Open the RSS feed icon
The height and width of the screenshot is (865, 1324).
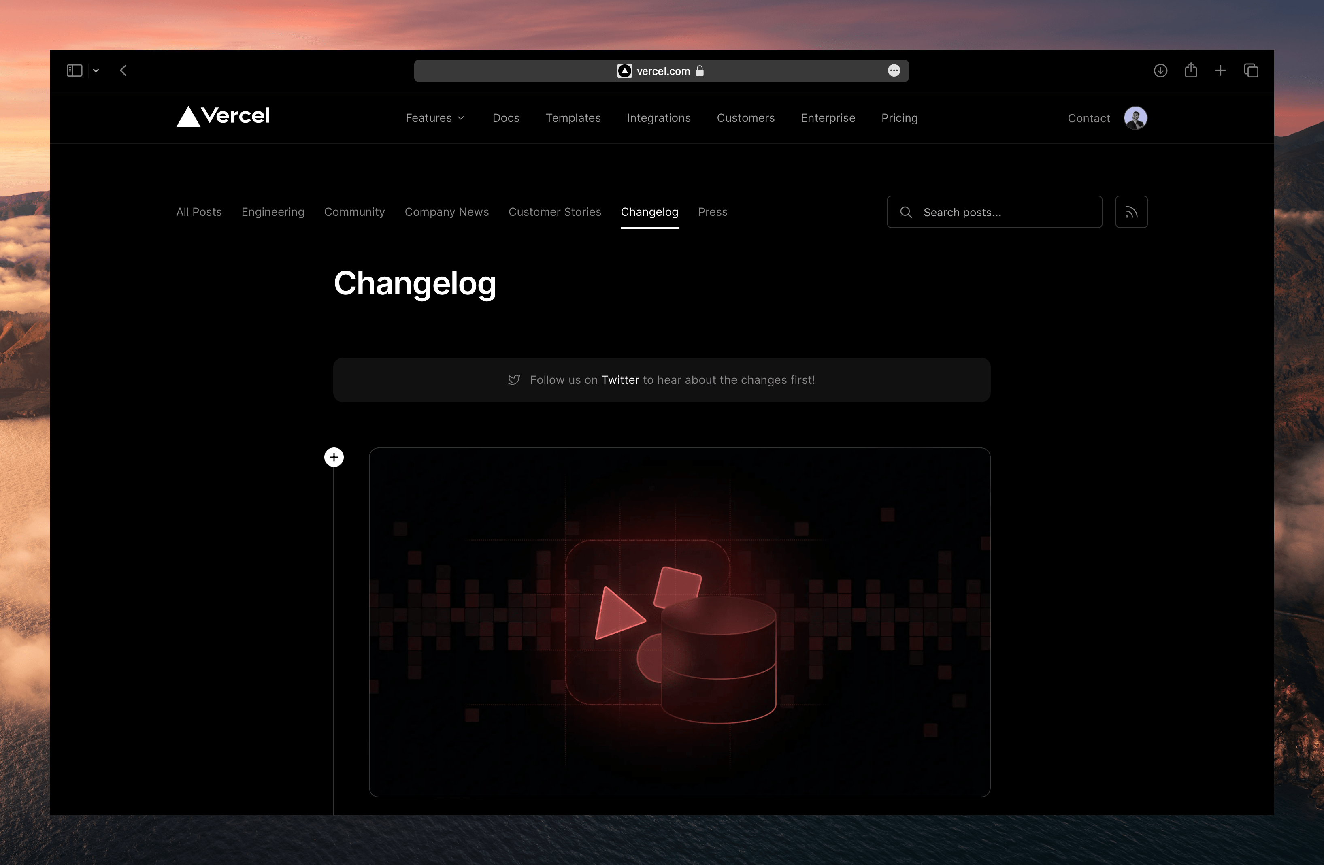(1132, 212)
